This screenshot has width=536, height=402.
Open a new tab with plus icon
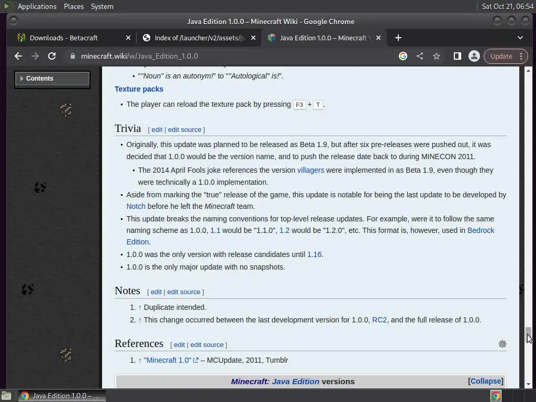tap(398, 38)
